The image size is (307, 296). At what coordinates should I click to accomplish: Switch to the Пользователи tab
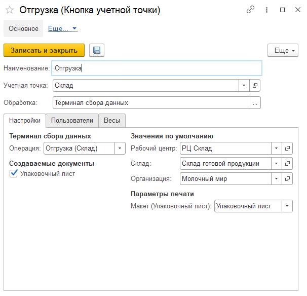tap(72, 121)
